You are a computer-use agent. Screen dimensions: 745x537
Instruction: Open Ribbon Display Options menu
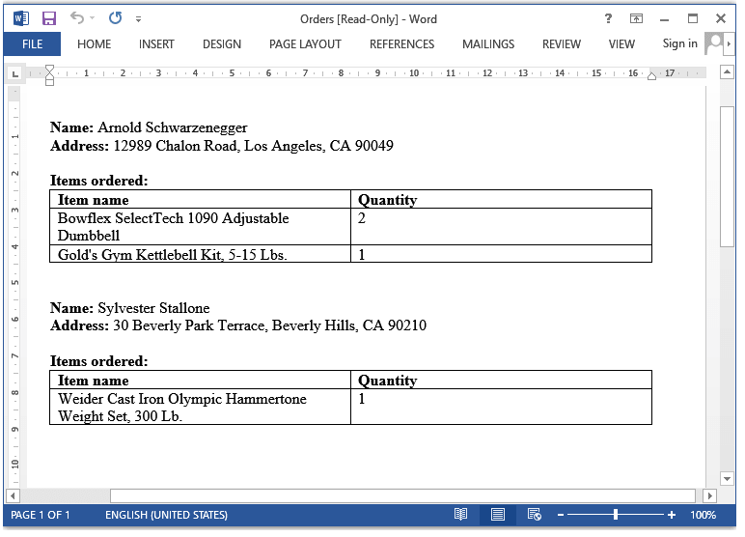636,18
